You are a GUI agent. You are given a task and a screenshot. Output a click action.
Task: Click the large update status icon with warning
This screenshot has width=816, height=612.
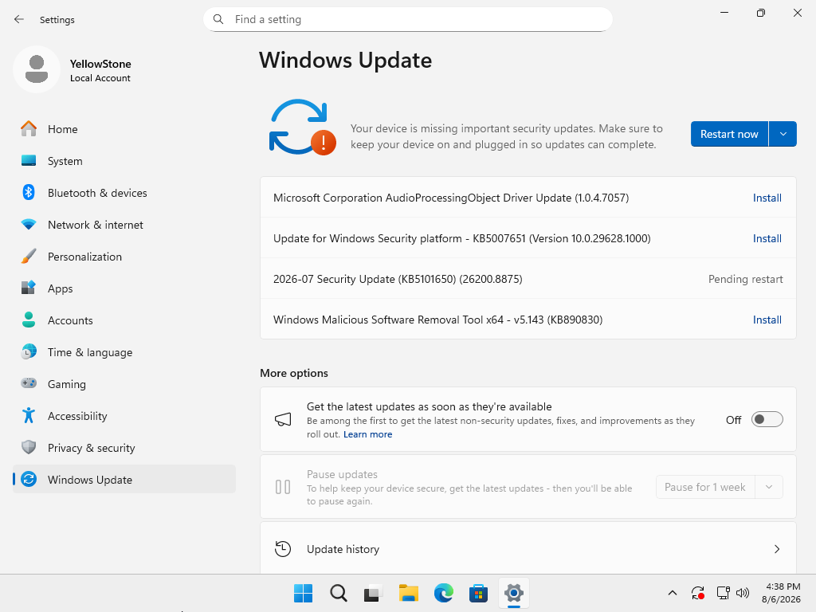click(302, 127)
